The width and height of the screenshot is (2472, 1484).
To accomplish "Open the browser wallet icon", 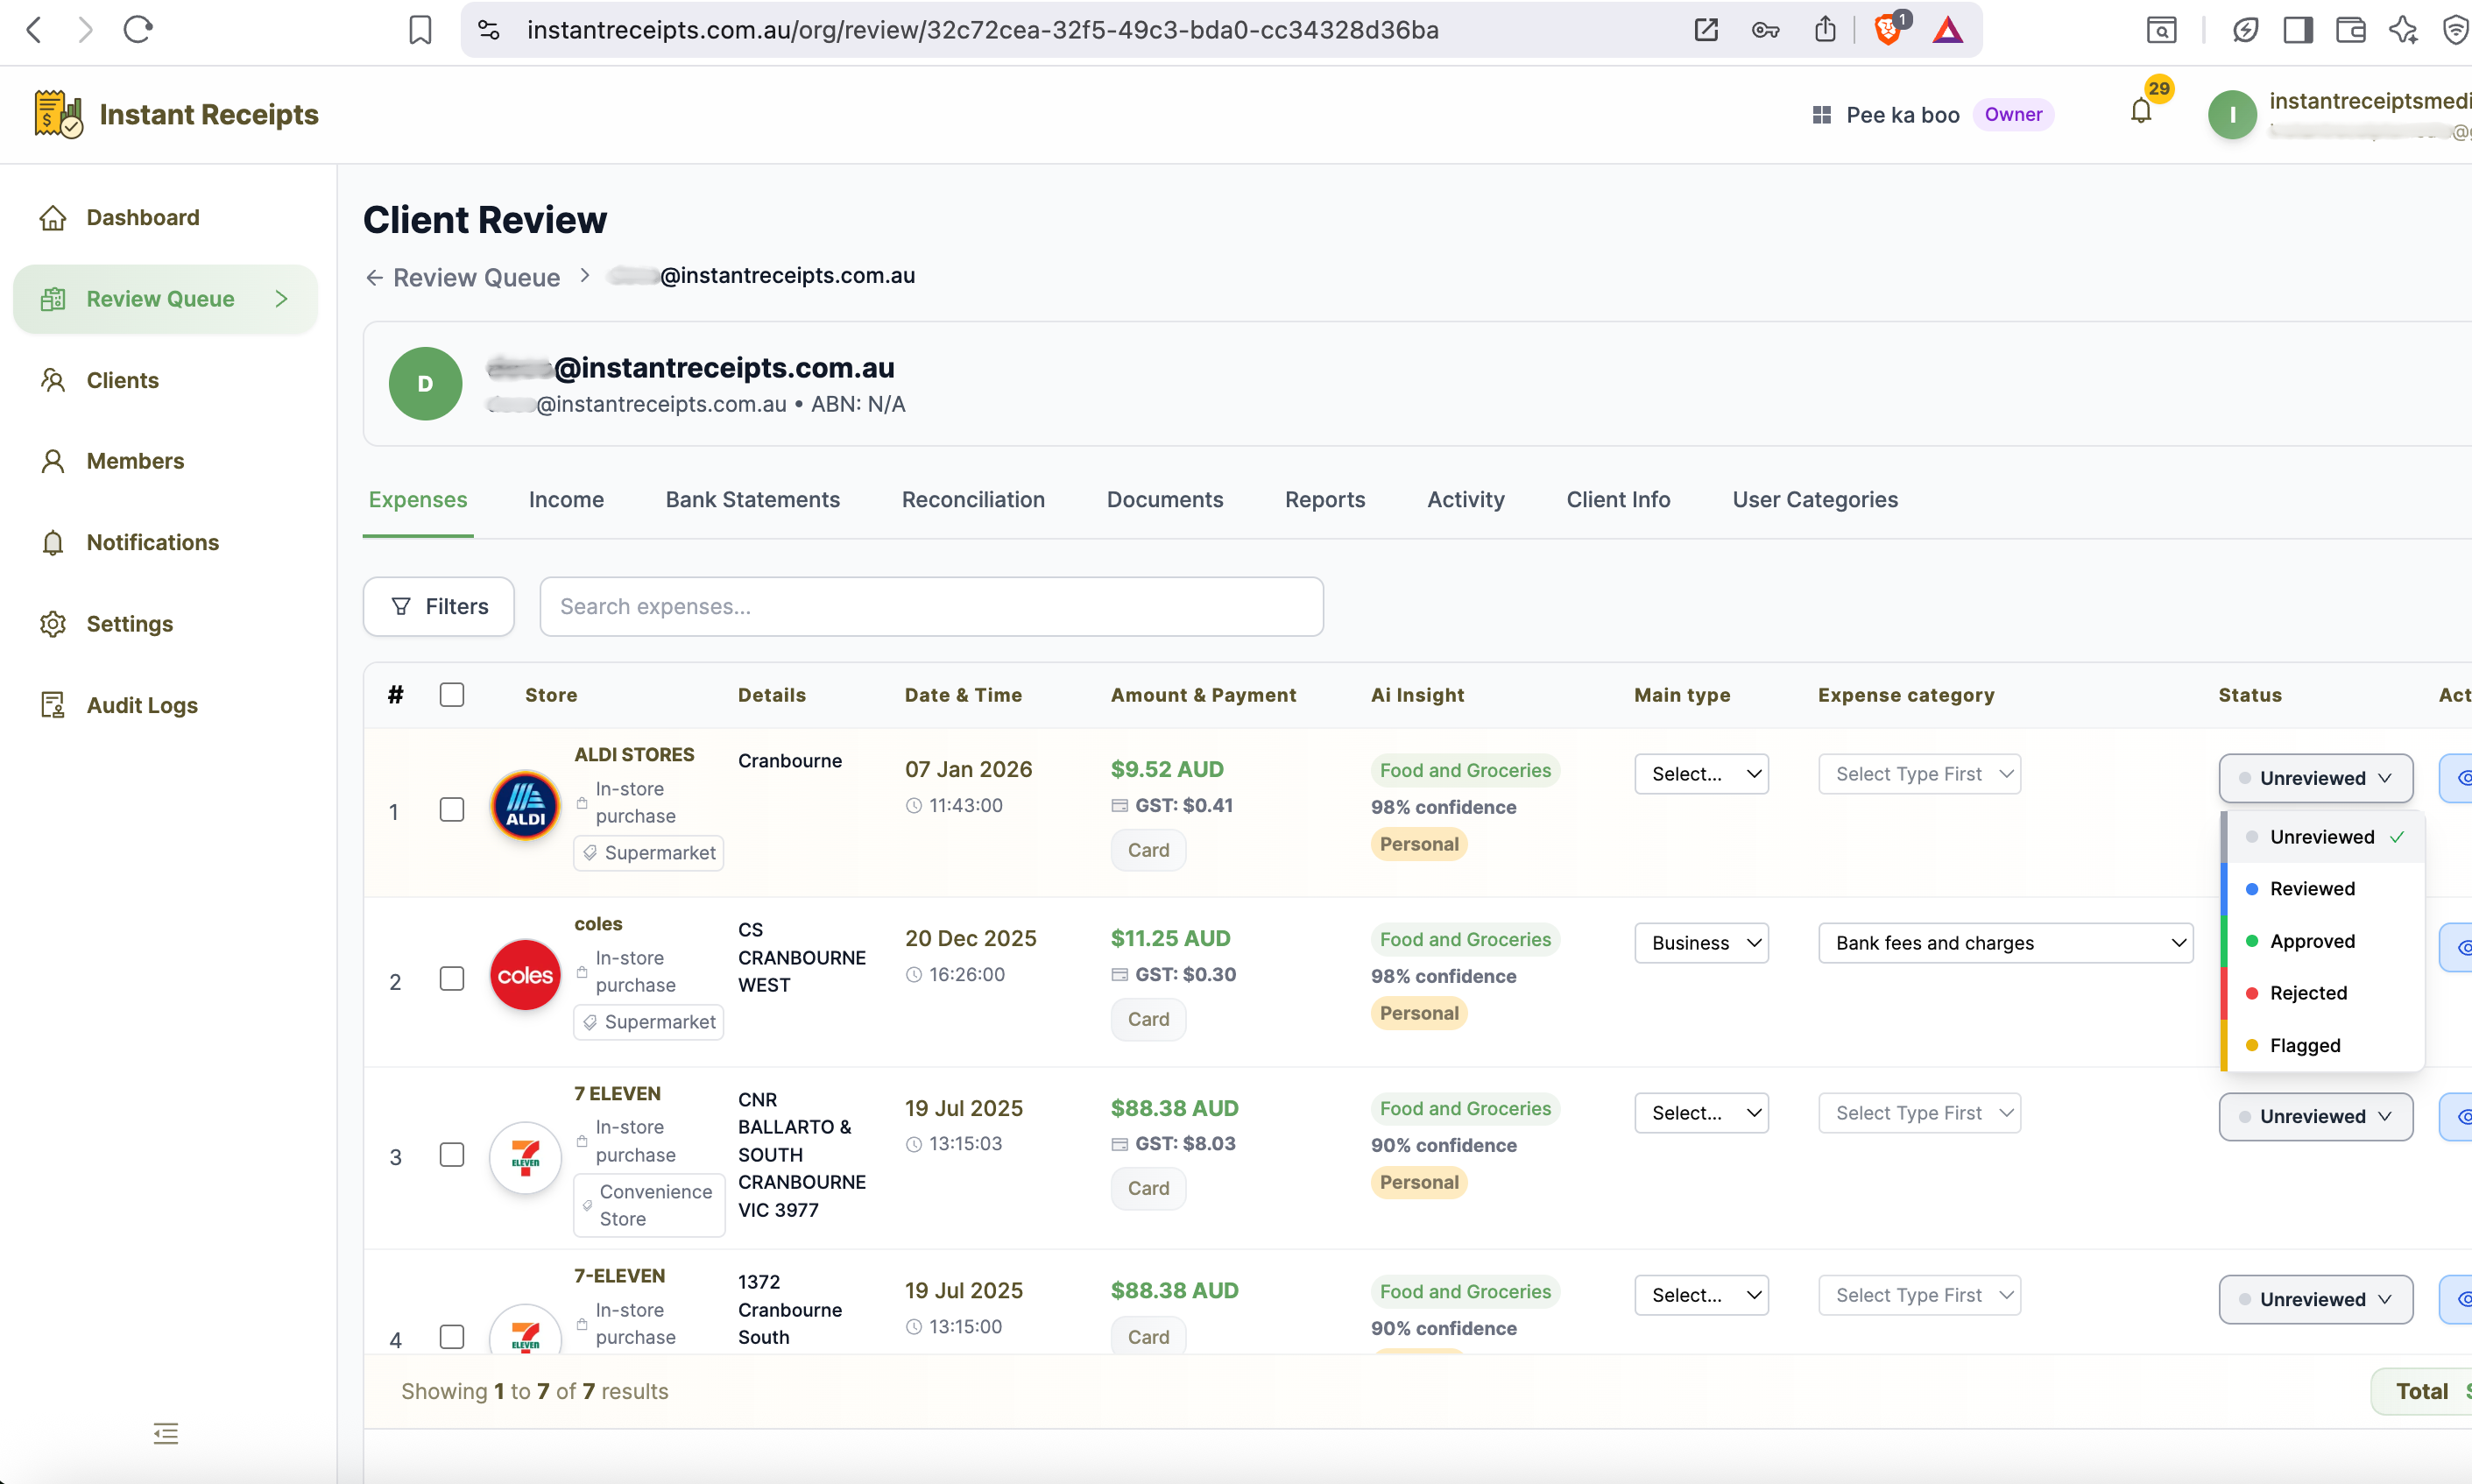I will (x=2350, y=30).
